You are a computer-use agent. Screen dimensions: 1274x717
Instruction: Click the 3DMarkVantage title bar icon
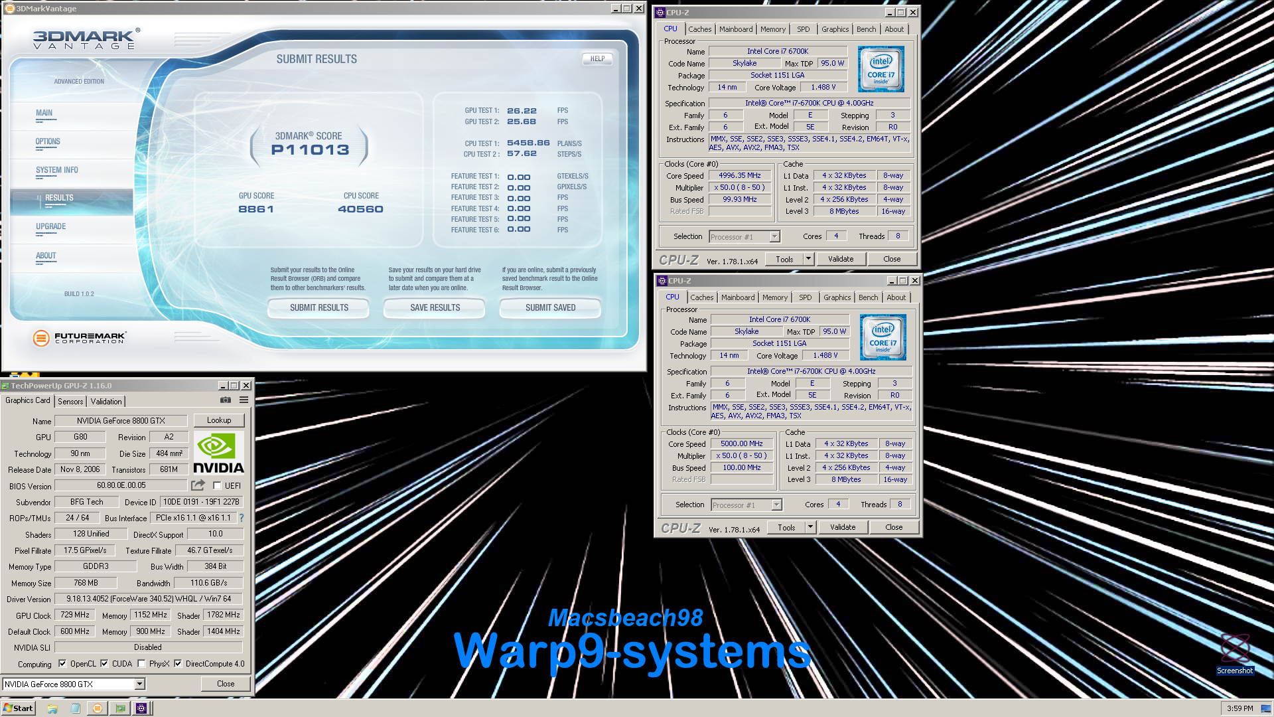9,9
